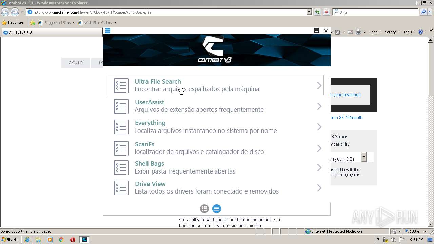This screenshot has width=434, height=244.
Task: Click the Add to Favorites bar icon
Action: tap(33, 23)
